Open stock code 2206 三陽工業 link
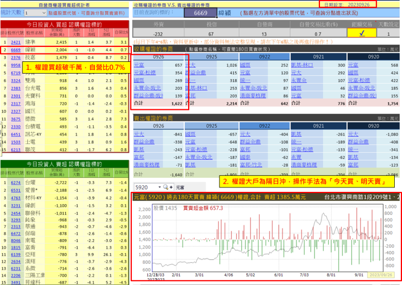The image size is (402, 285). (x=16, y=276)
